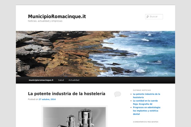Focus the Buscar search field
191x127 pixels.
154,17
